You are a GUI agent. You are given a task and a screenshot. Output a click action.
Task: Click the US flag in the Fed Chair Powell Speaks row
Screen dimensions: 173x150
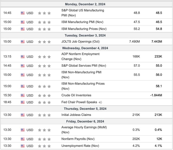[x=23, y=102]
